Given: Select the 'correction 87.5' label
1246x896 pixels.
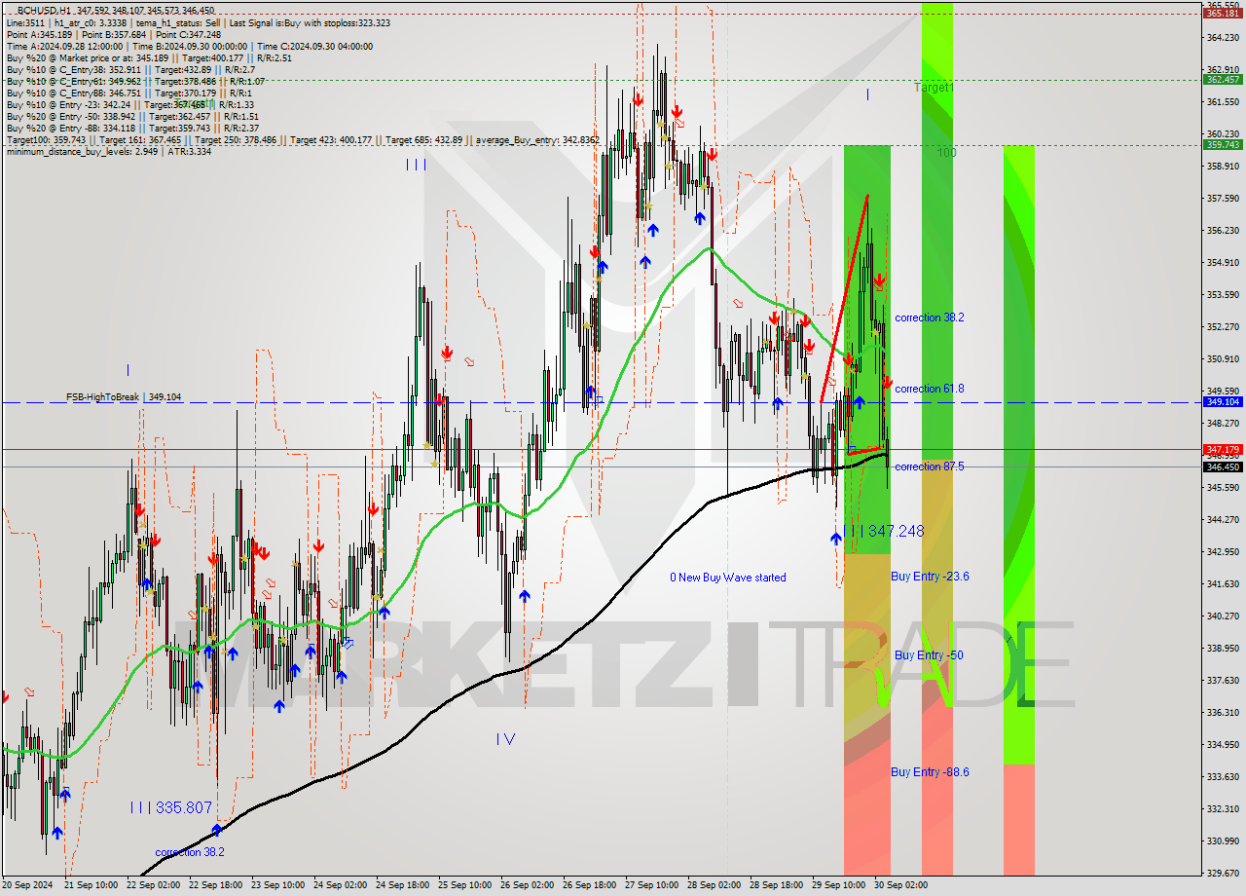Looking at the screenshot, I should tap(930, 467).
